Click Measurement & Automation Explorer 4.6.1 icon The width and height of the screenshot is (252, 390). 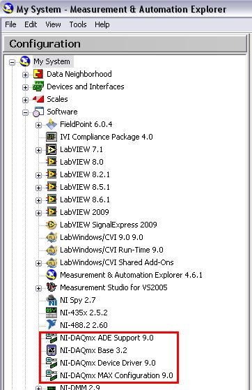click(x=52, y=275)
